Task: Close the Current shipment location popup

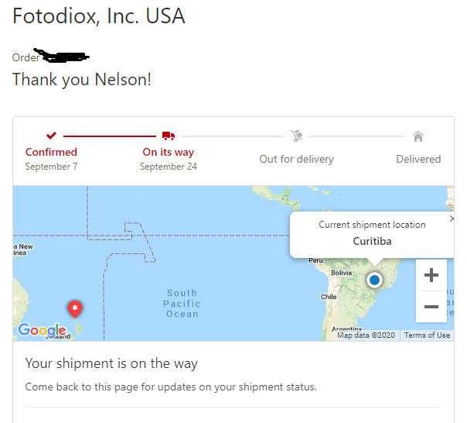Action: click(452, 218)
